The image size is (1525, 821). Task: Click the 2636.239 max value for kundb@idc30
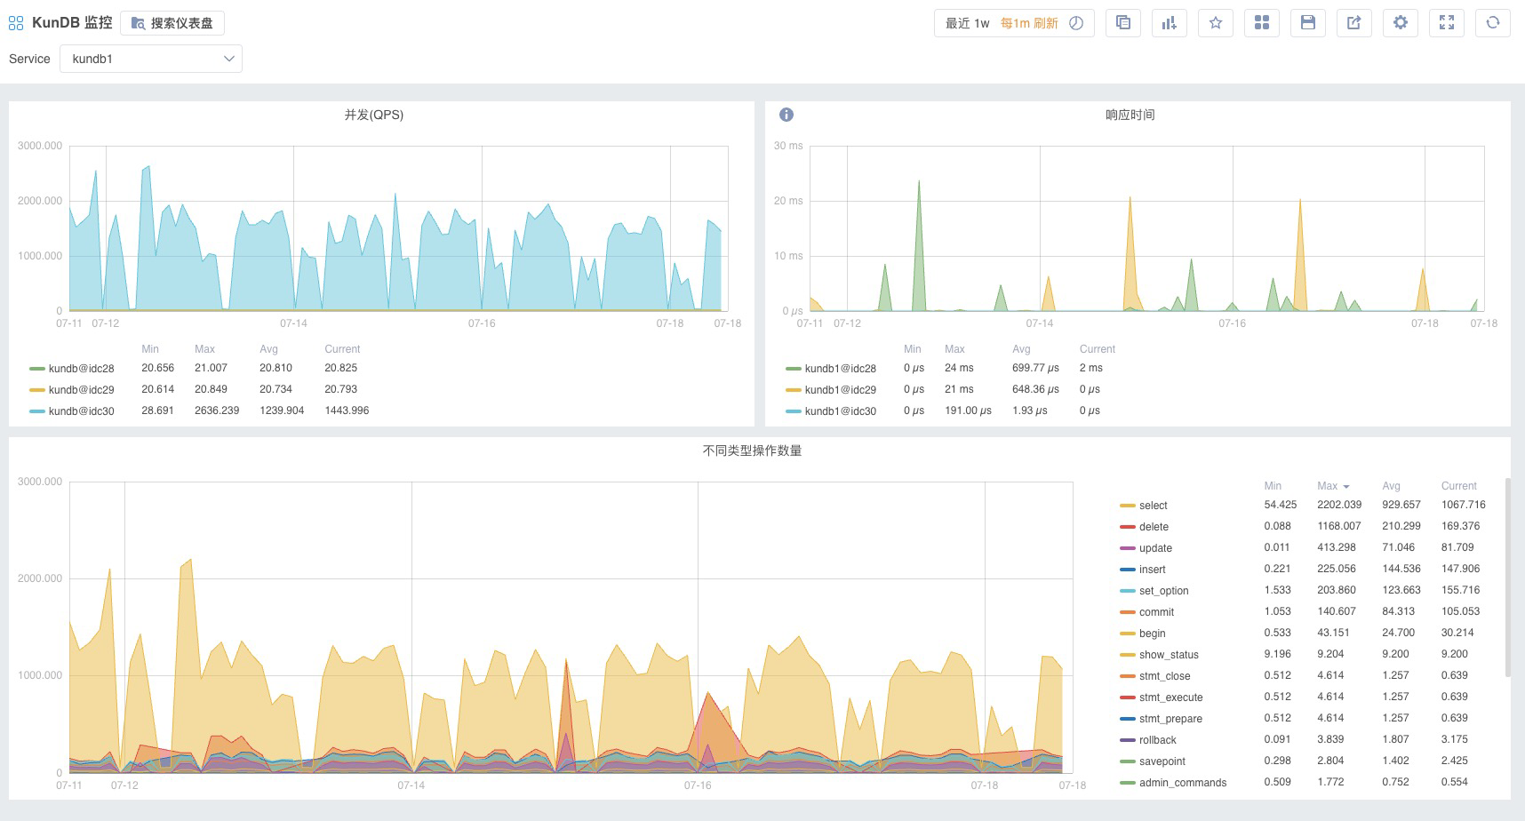point(217,410)
